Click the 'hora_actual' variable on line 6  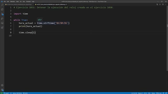tap(26, 23)
